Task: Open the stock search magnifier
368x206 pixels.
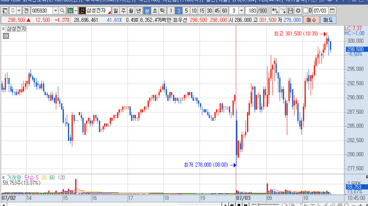Action: 62,11
